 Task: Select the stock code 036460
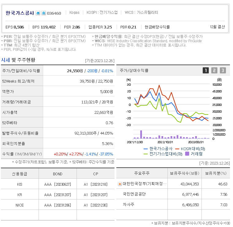tap(54, 13)
